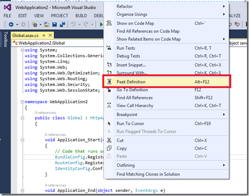Collapse the Application_End method
The height and width of the screenshot is (196, 249).
[x=22, y=191]
